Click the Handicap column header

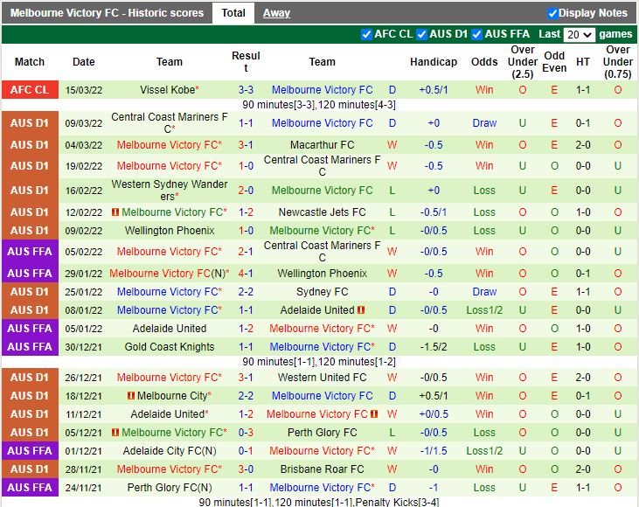[x=434, y=61]
